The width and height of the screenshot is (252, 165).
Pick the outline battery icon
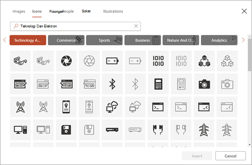(x=135, y=61)
